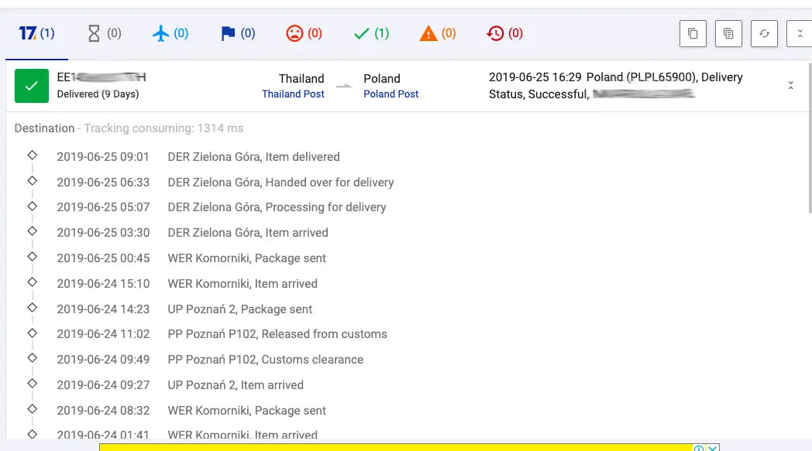Filter by blue flag pick-up status
The height and width of the screenshot is (451, 812).
click(x=238, y=33)
